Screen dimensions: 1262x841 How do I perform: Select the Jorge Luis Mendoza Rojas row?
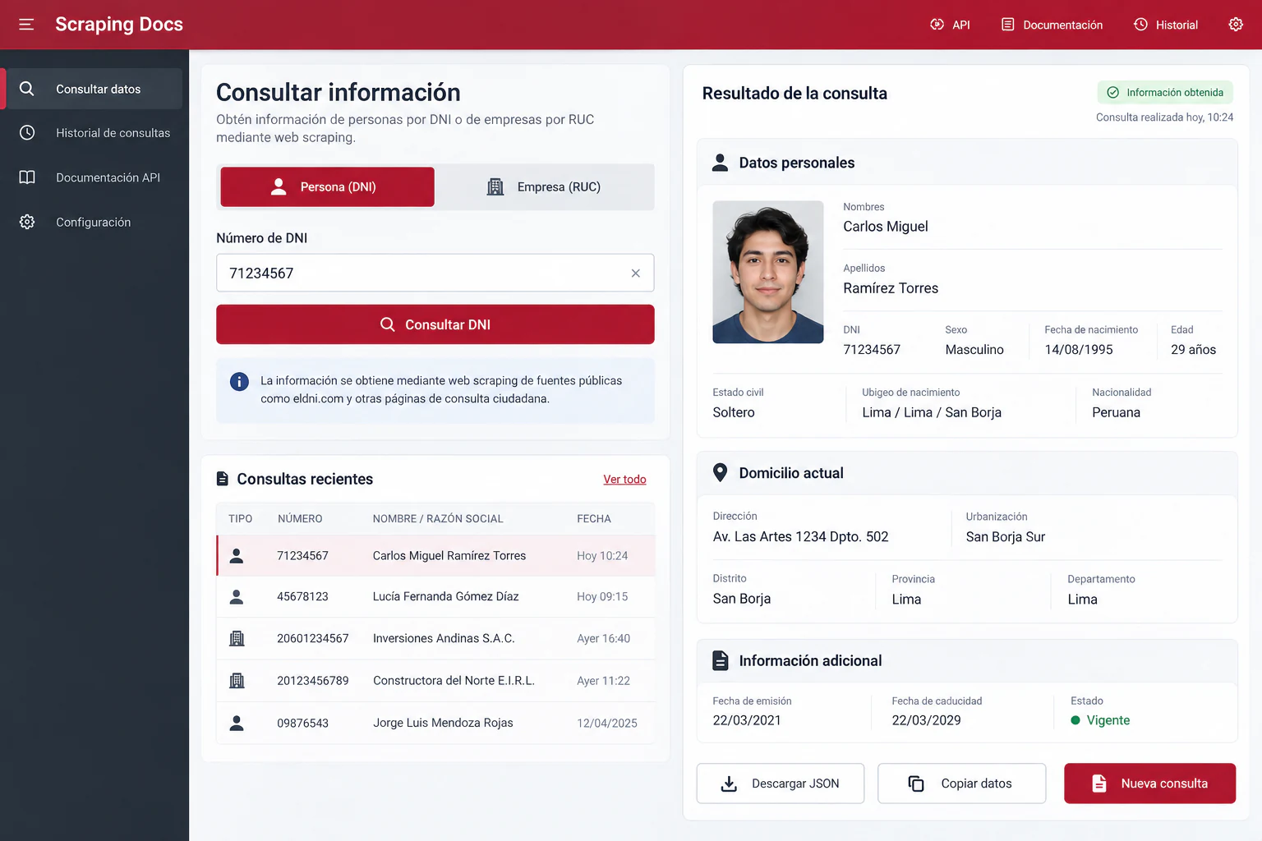436,723
